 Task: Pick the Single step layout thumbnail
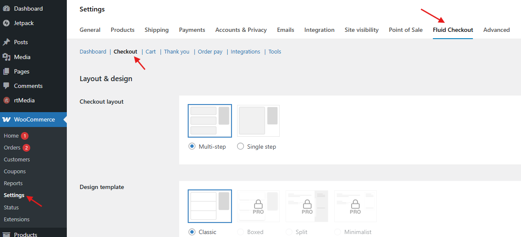(258, 121)
